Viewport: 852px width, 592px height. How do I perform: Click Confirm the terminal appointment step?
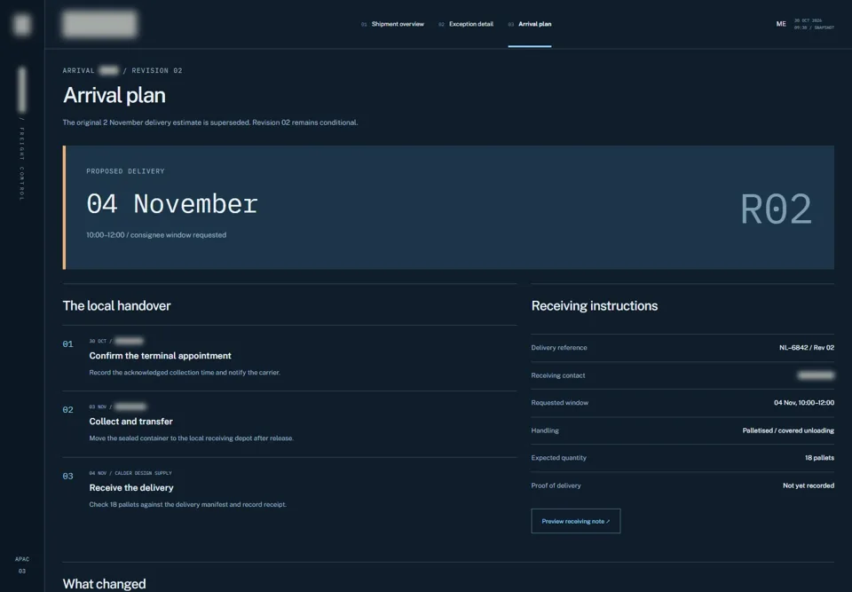click(160, 356)
